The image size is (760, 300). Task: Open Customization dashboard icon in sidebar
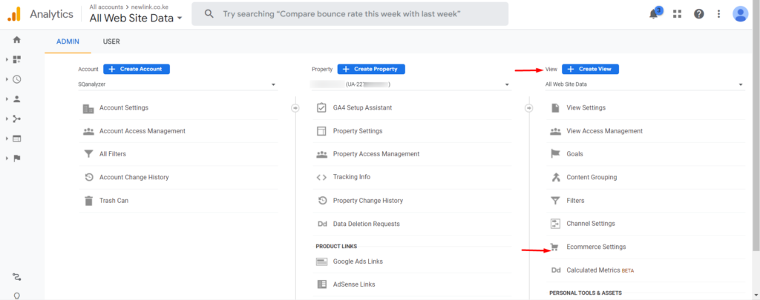(x=17, y=59)
